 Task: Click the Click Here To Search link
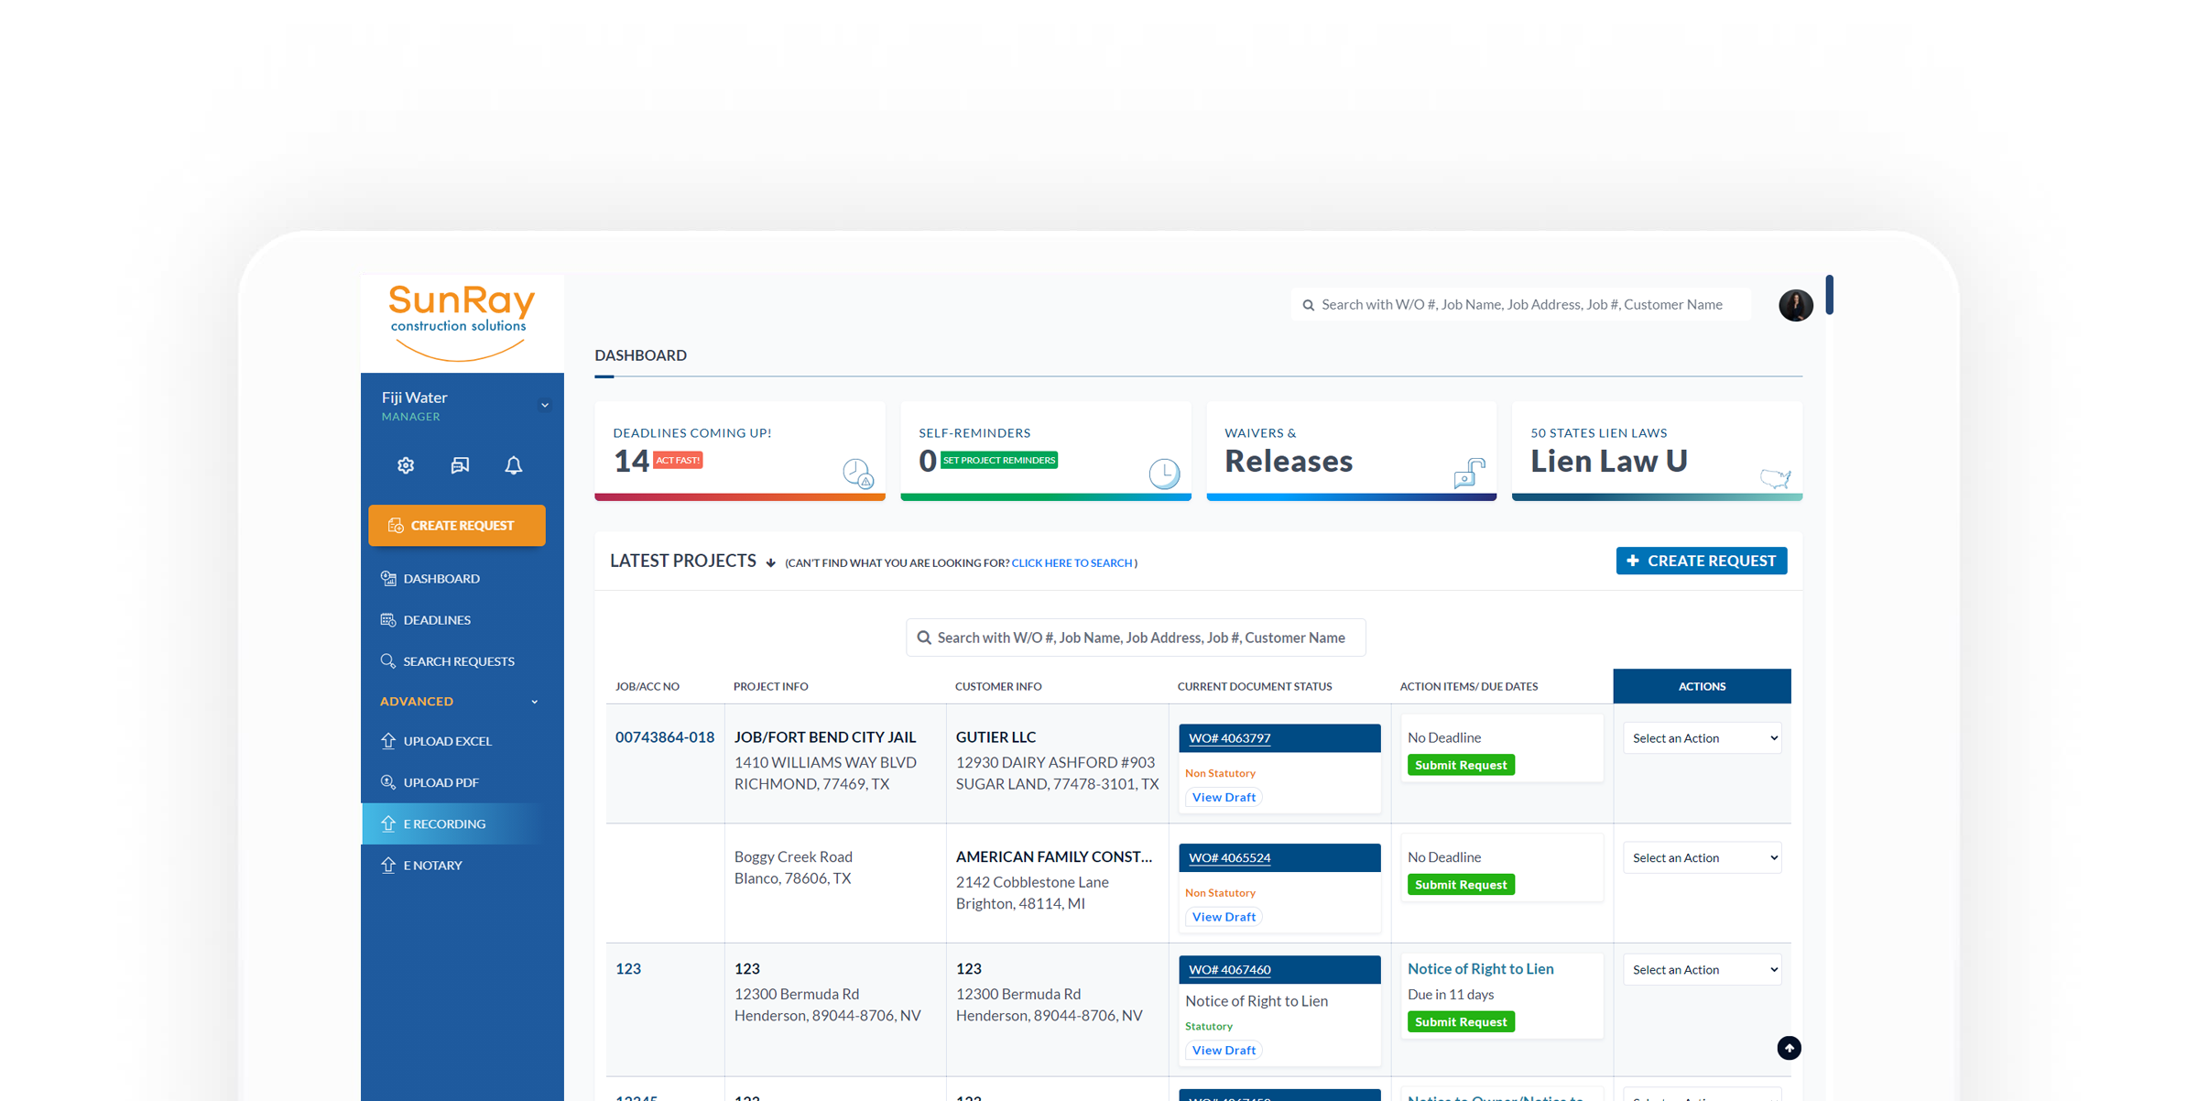coord(1072,563)
